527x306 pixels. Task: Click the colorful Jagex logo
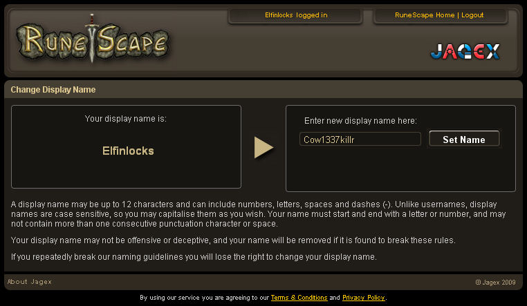pyautogui.click(x=465, y=52)
